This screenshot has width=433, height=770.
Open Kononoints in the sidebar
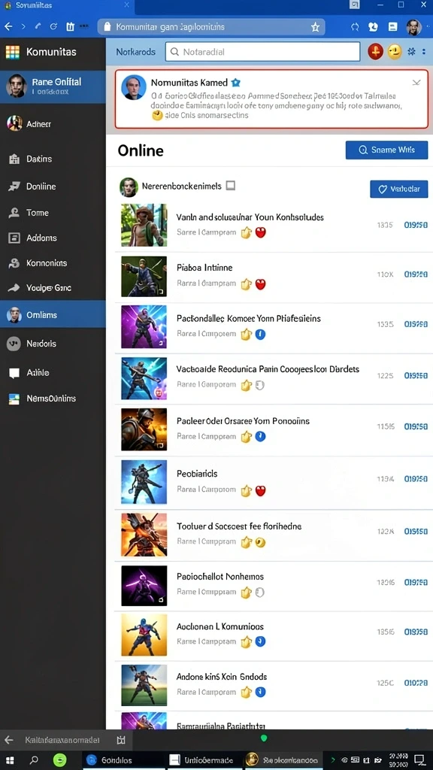tap(53, 263)
